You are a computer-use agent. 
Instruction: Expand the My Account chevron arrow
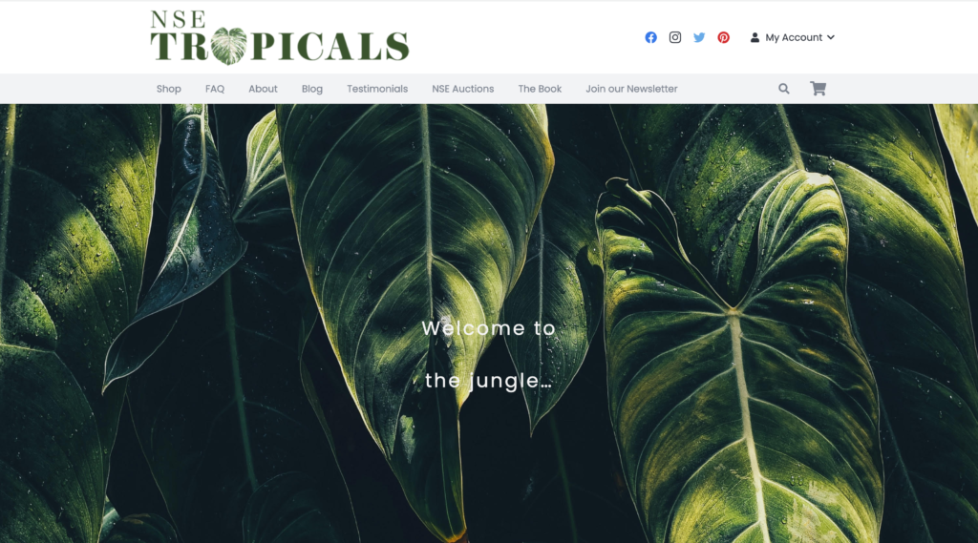coord(831,37)
